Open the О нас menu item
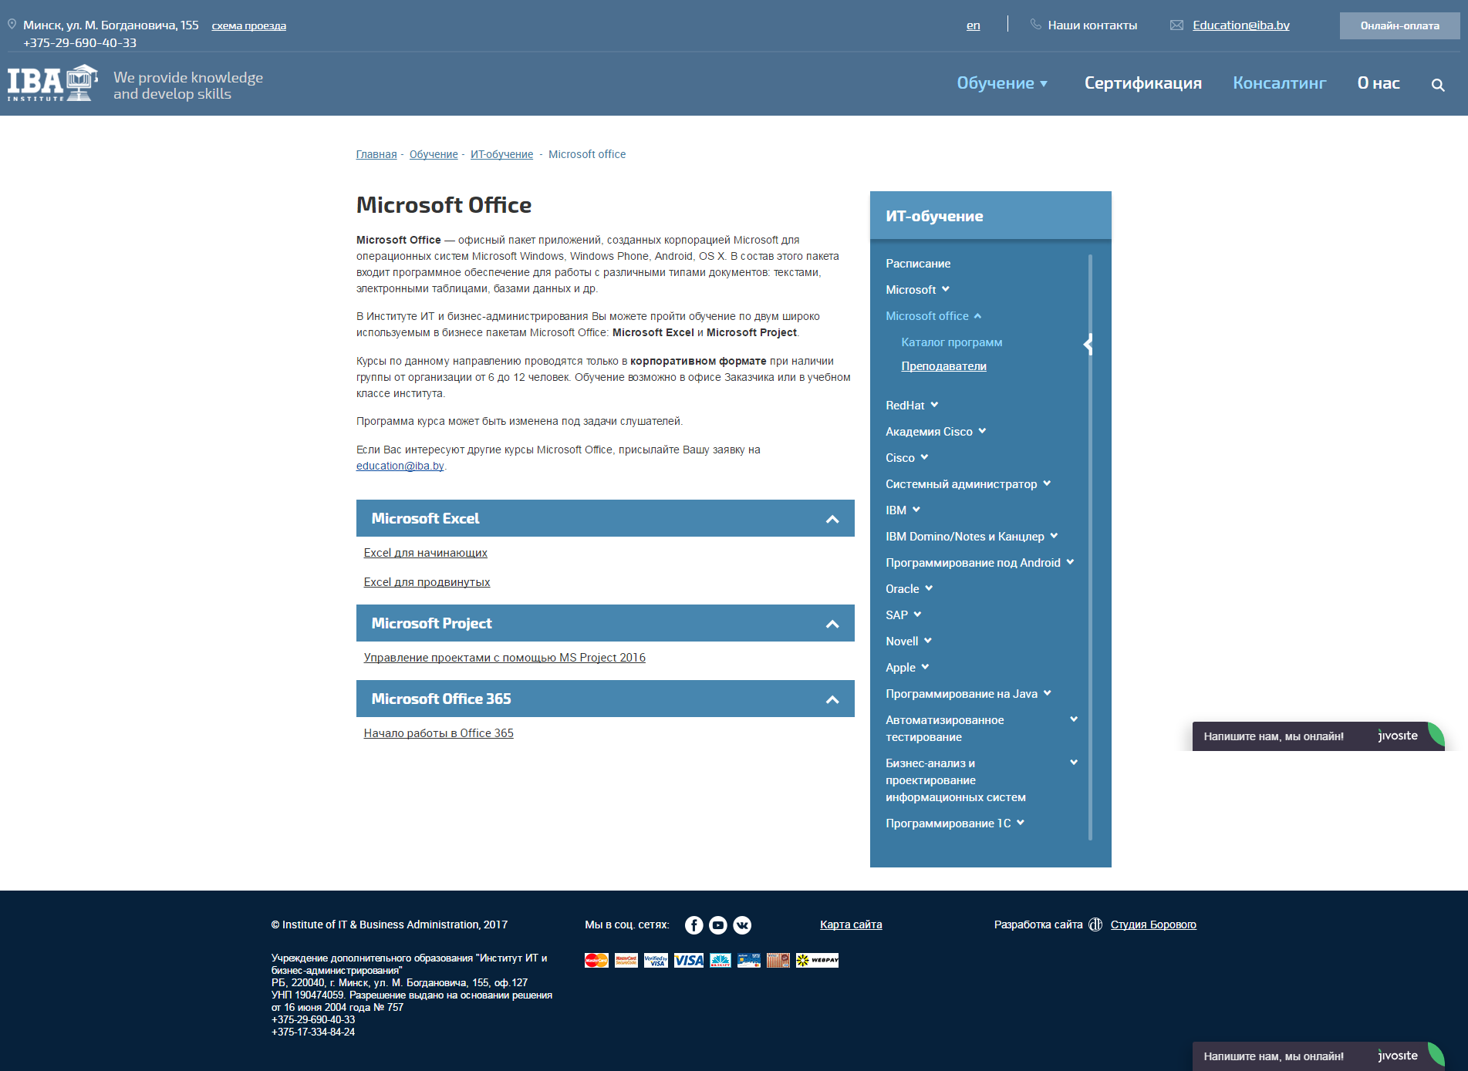 pos(1379,83)
